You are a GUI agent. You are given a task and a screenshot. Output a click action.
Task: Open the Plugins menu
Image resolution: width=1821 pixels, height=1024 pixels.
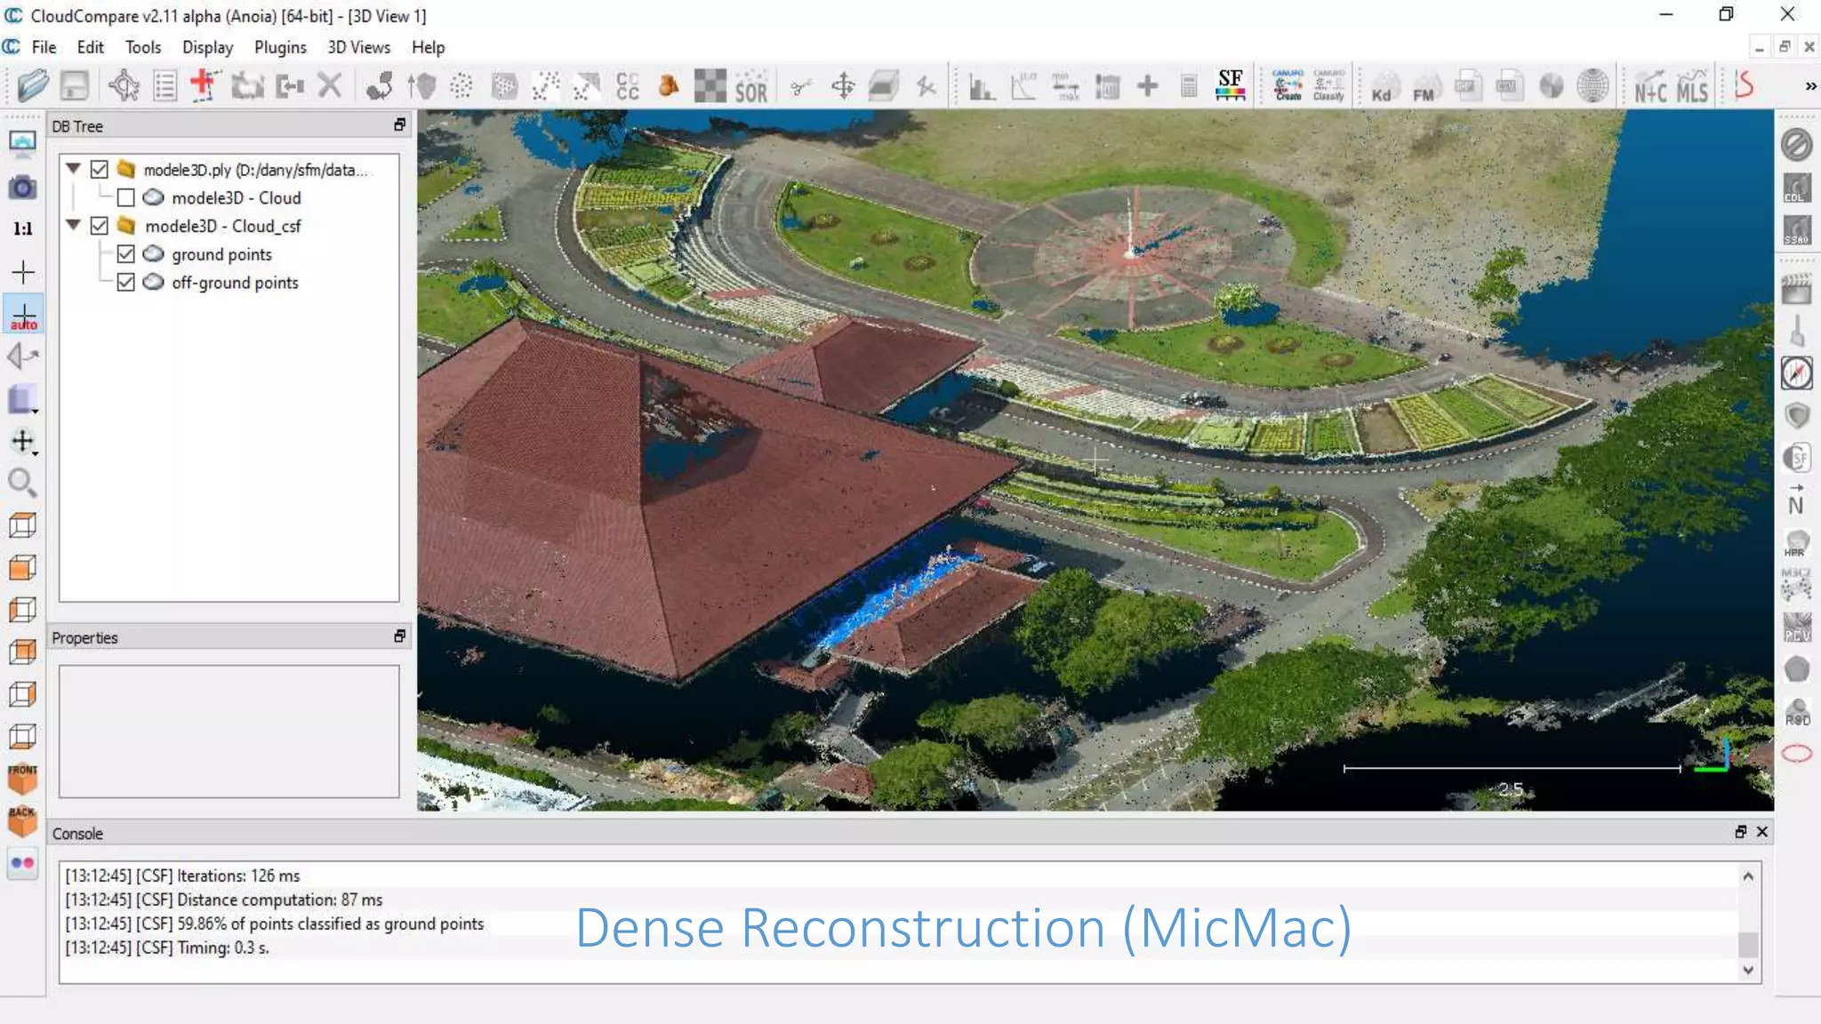[280, 47]
